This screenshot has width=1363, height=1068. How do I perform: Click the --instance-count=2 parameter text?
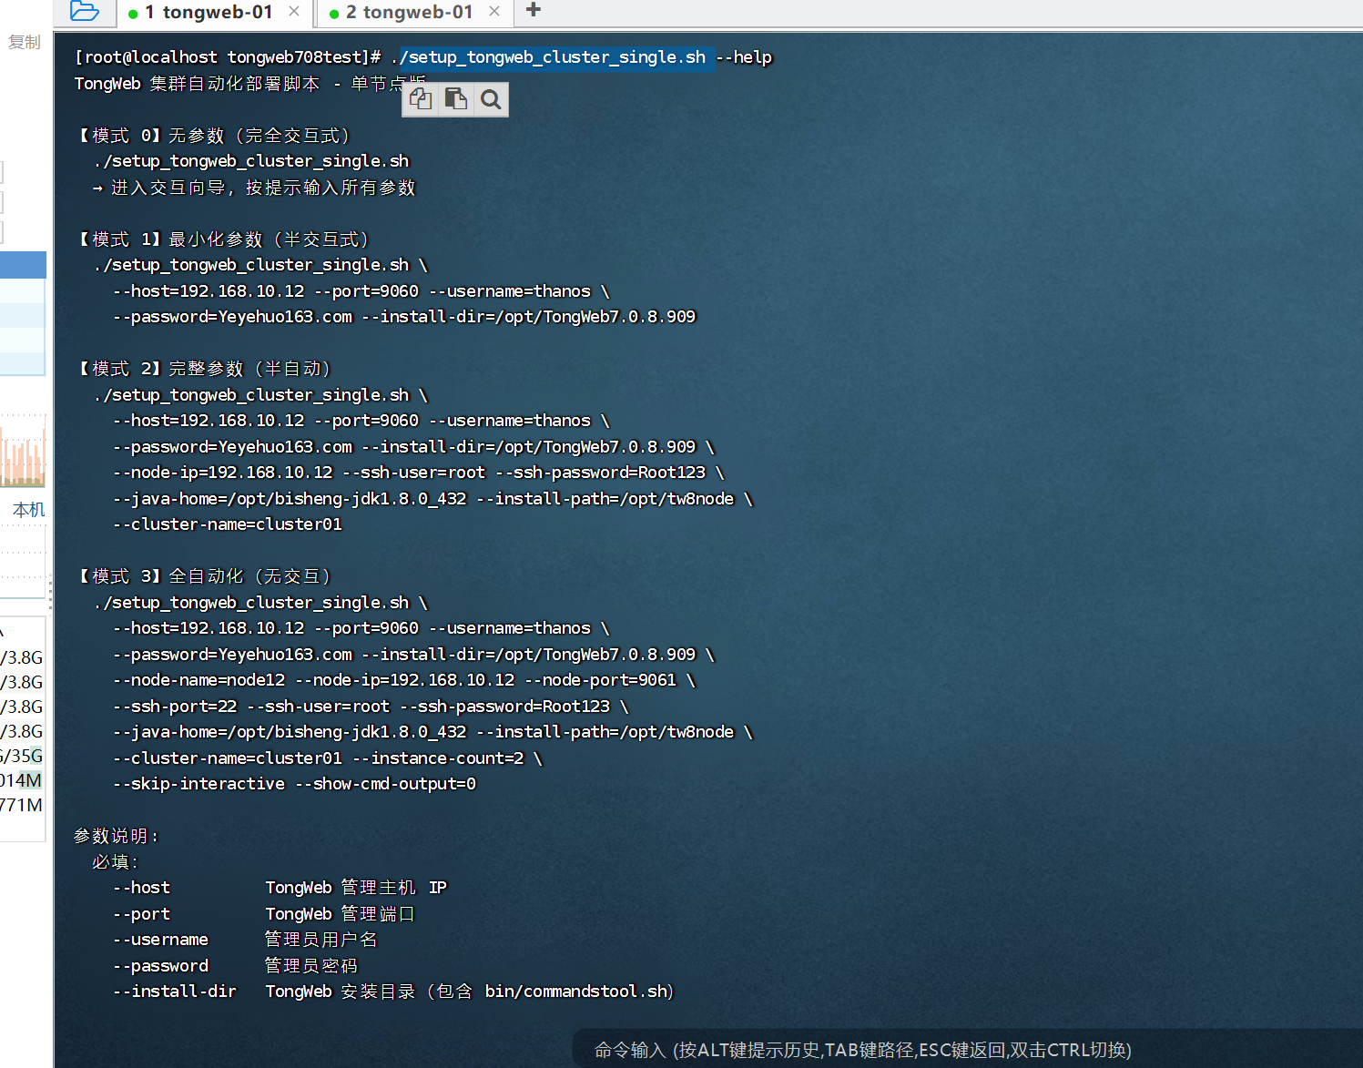tap(438, 758)
